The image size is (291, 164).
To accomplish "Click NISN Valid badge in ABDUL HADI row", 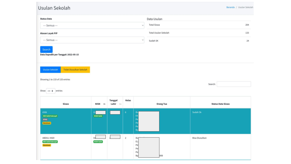I will click(98, 142).
